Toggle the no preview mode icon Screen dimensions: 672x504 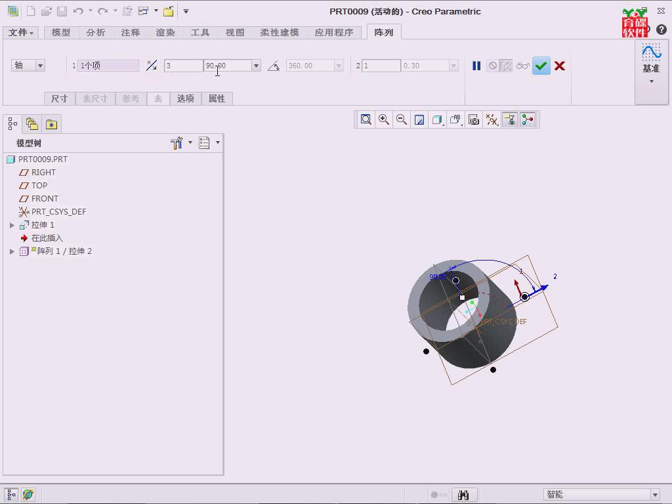point(493,66)
